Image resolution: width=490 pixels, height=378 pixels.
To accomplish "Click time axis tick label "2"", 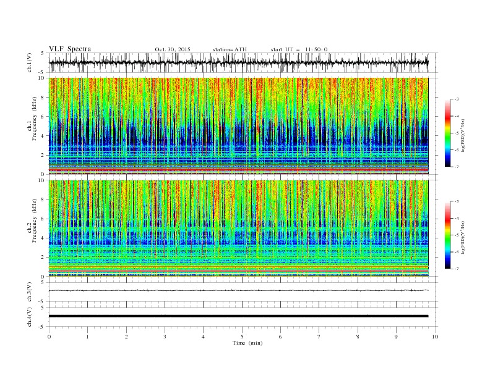I will (x=126, y=337).
